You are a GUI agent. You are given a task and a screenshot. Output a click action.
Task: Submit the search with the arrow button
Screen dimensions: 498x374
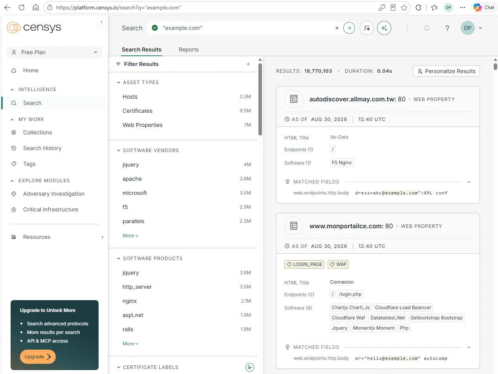(349, 28)
